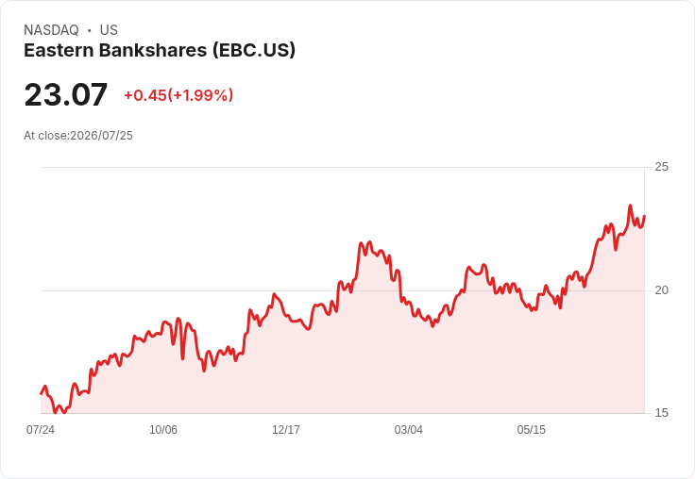The height and width of the screenshot is (479, 695).
Task: Click the 23.07 current price value
Action: 65,94
